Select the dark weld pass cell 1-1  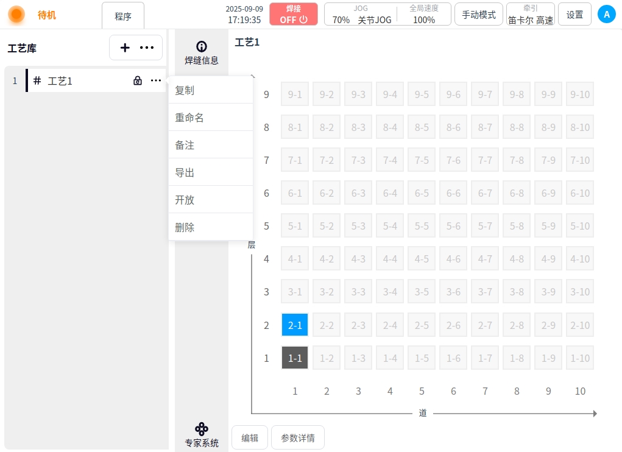[x=295, y=358]
